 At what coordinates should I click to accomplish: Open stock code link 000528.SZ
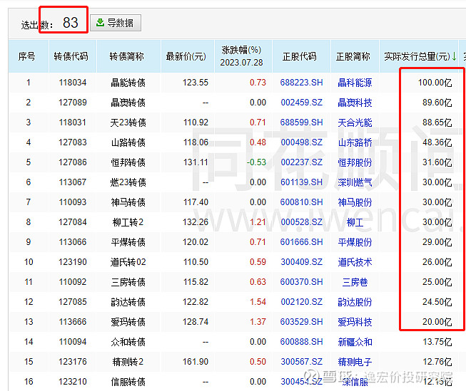coord(301,222)
